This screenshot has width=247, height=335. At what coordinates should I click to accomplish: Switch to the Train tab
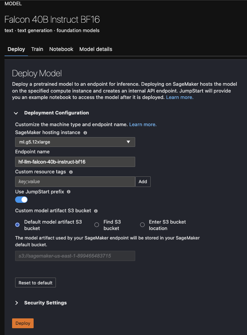(37, 49)
